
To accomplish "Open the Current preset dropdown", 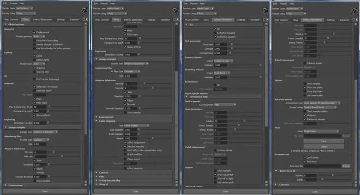I will 225,105.
